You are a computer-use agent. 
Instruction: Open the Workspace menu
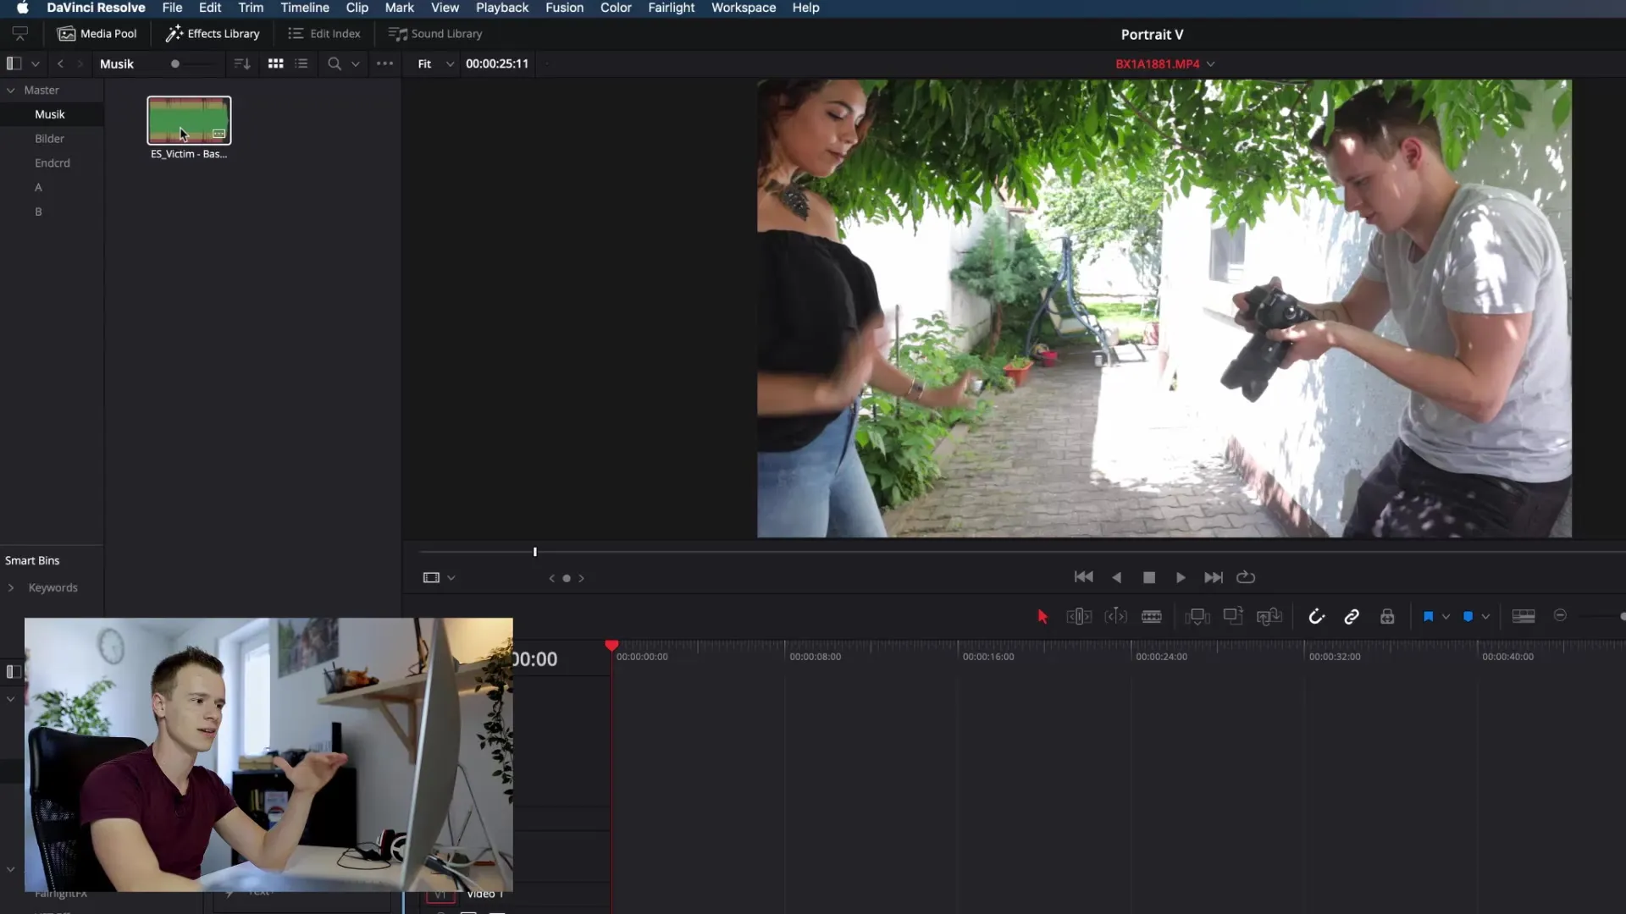[744, 8]
